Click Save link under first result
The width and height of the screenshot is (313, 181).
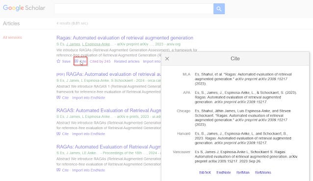pyautogui.click(x=66, y=61)
